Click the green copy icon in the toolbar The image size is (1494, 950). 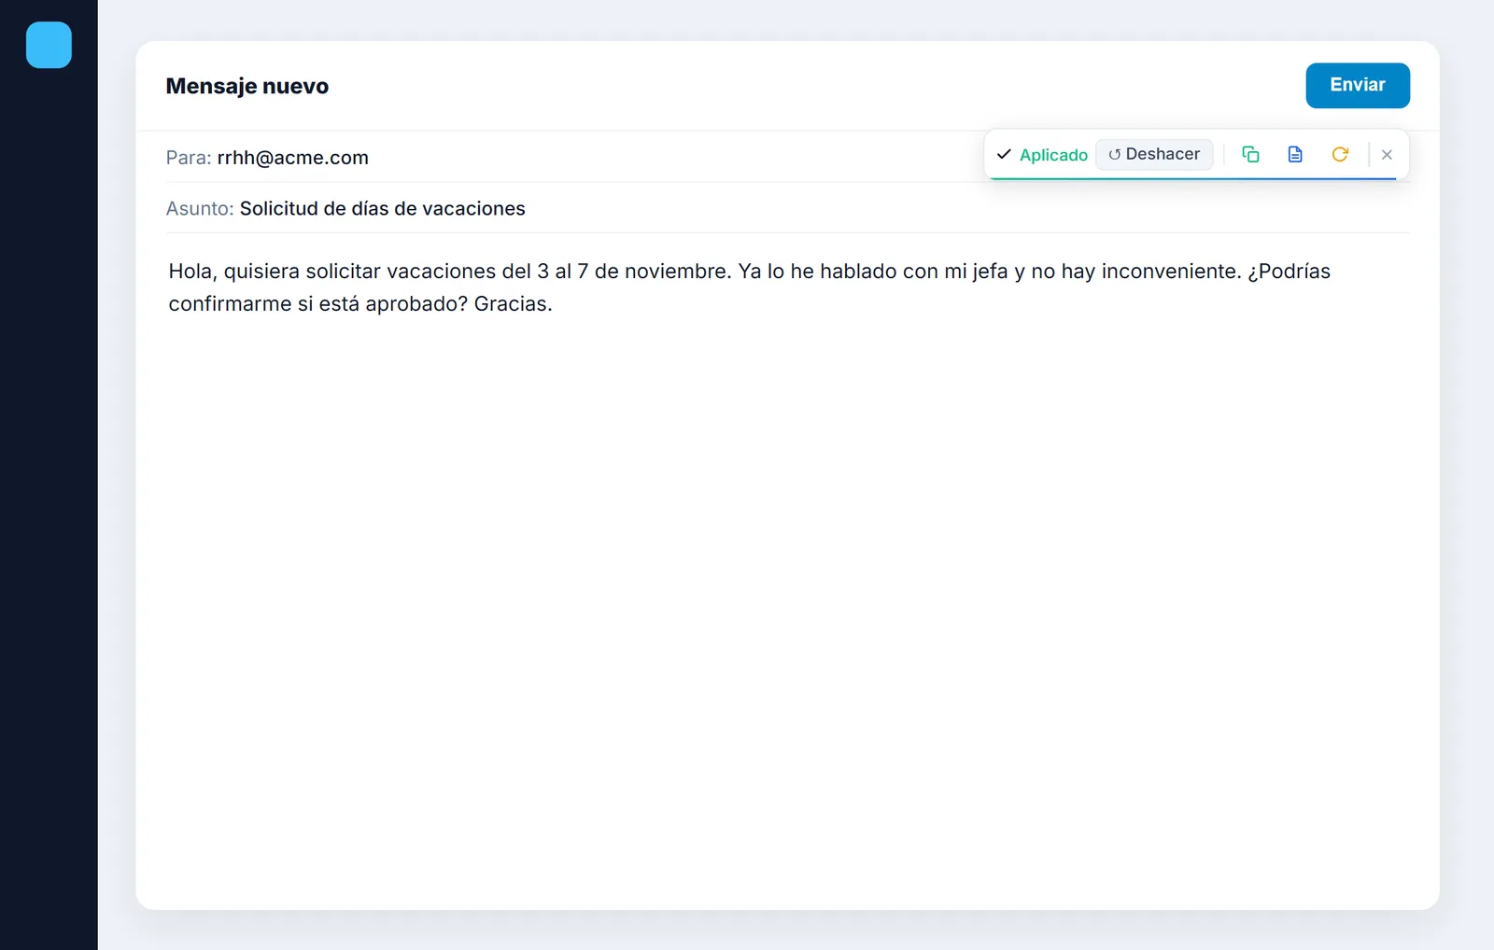coord(1250,154)
